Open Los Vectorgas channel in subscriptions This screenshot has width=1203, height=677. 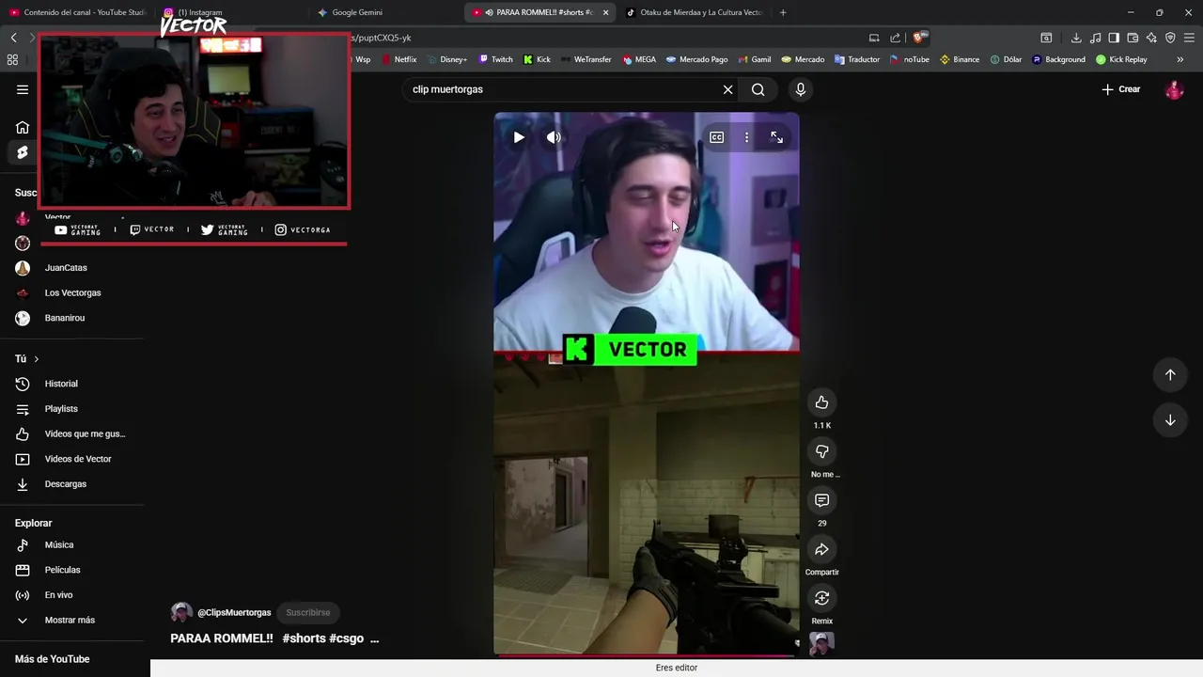(71, 292)
